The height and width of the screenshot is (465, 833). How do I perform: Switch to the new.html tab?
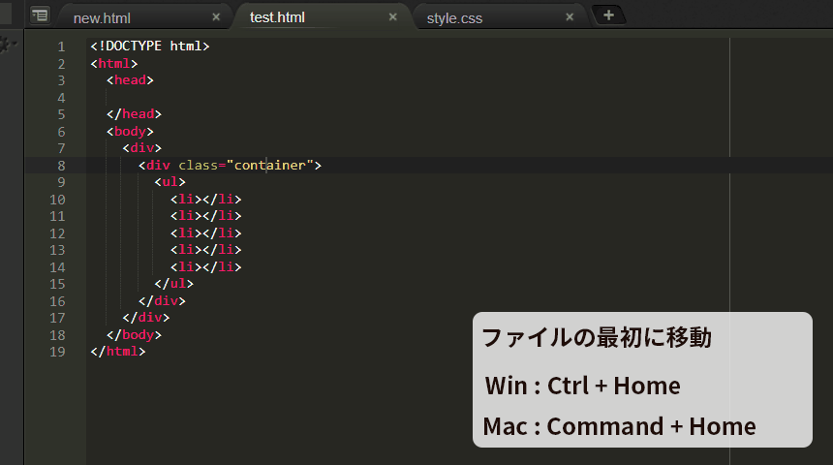(x=102, y=18)
